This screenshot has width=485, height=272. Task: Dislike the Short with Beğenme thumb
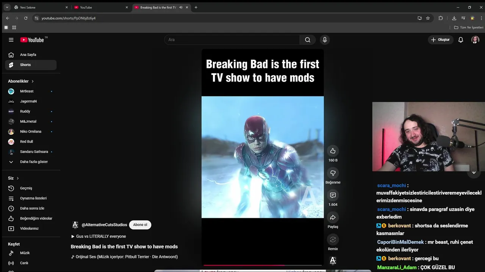[333, 173]
